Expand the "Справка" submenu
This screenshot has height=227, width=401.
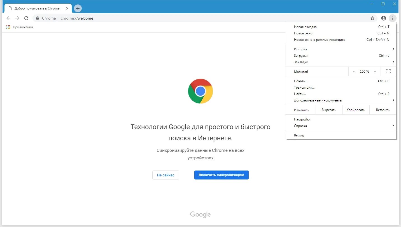(x=341, y=126)
